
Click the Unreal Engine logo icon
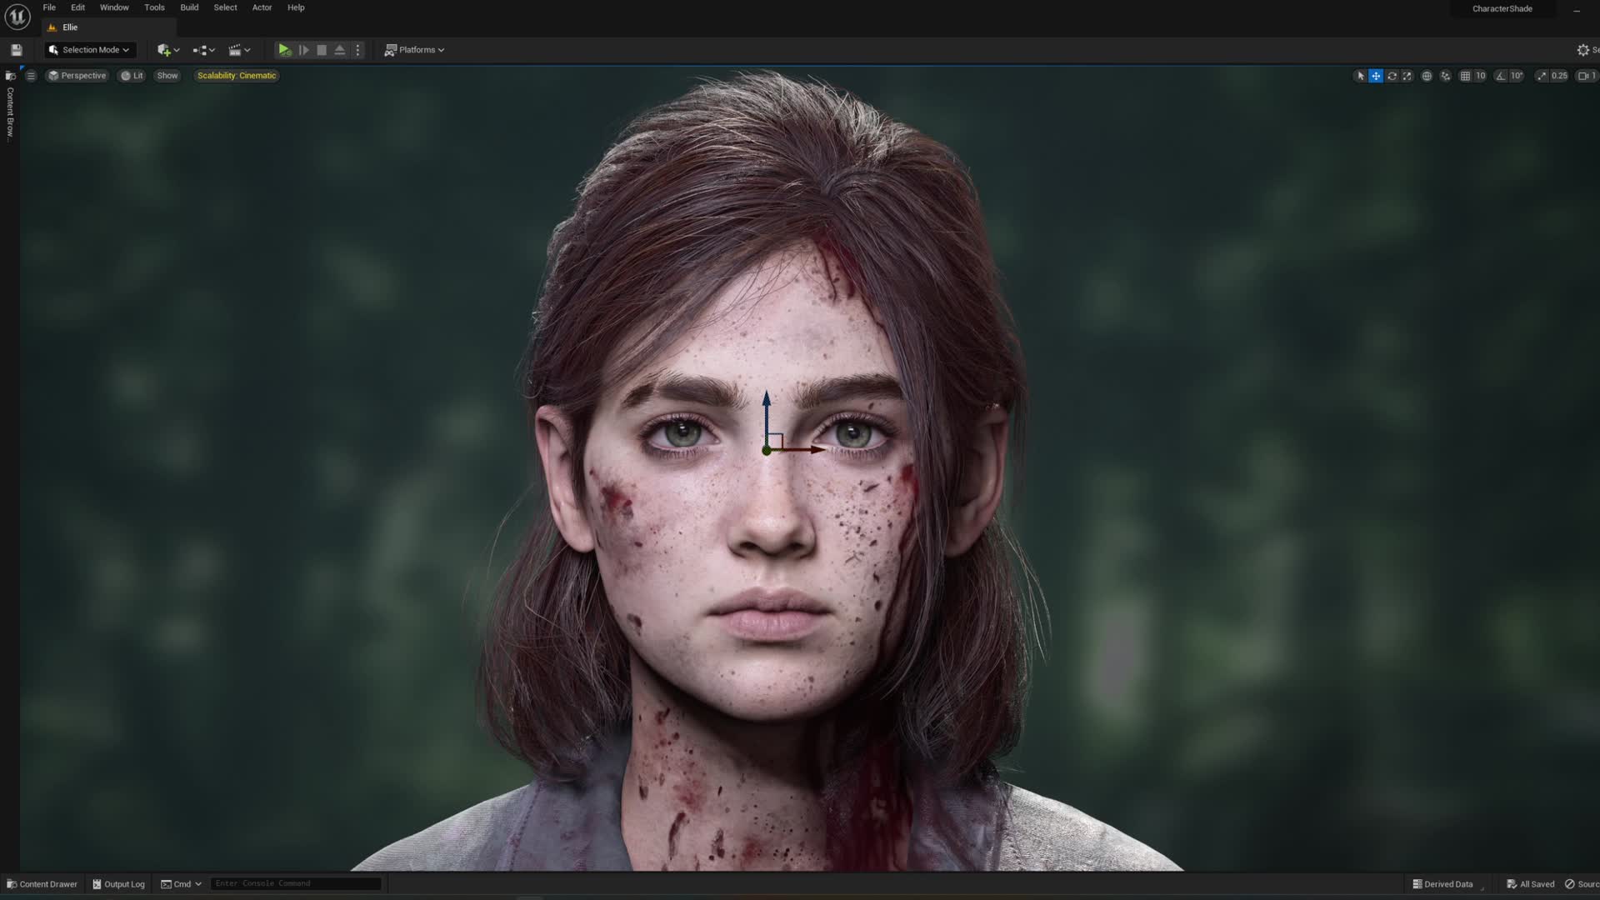pyautogui.click(x=17, y=16)
